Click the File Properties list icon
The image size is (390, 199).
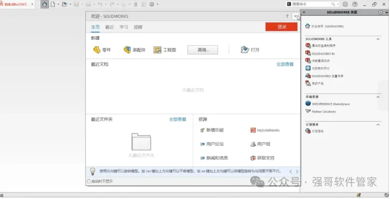point(143,4)
